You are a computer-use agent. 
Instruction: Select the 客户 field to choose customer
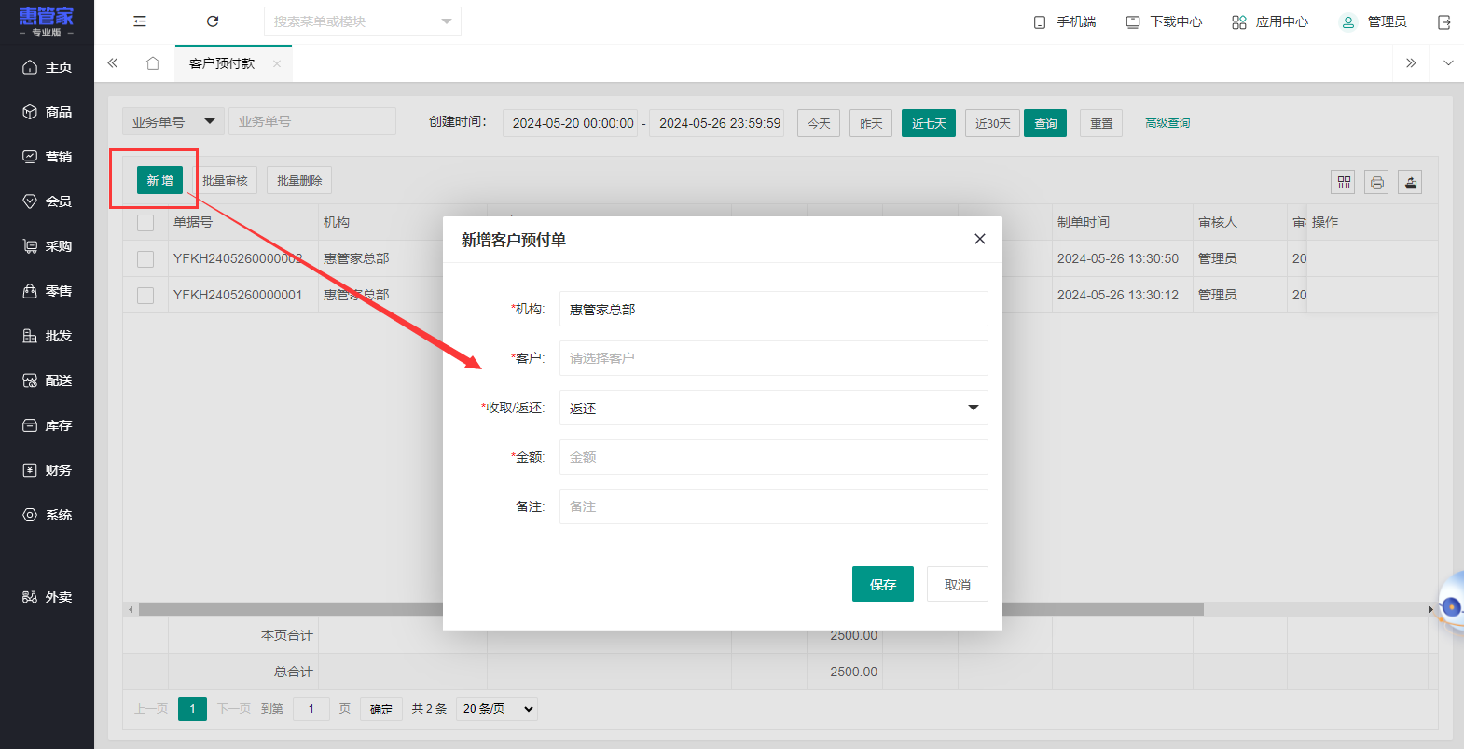coord(774,358)
